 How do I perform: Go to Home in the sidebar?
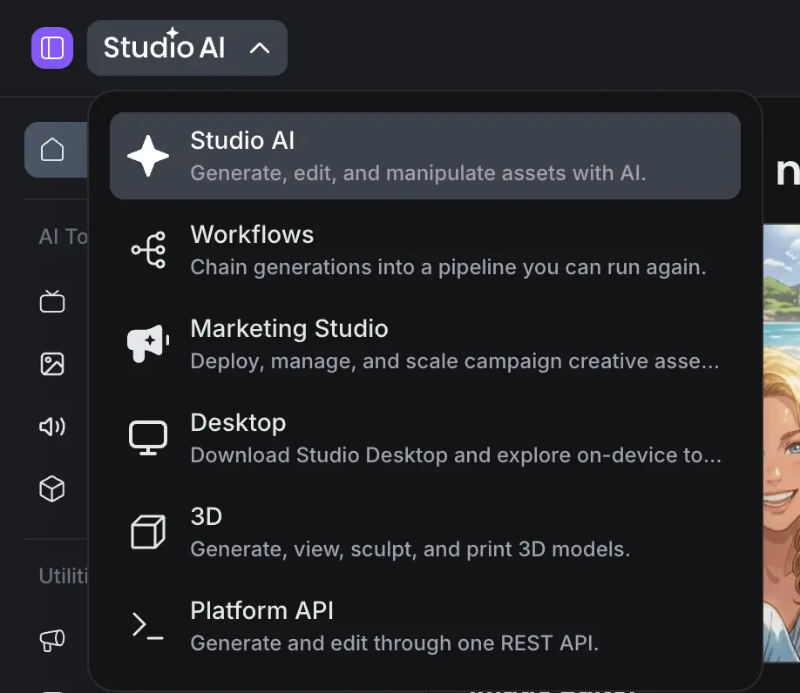pos(56,150)
